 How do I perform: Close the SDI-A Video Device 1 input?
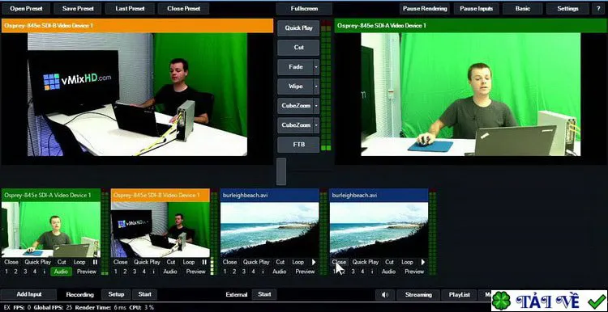11,262
